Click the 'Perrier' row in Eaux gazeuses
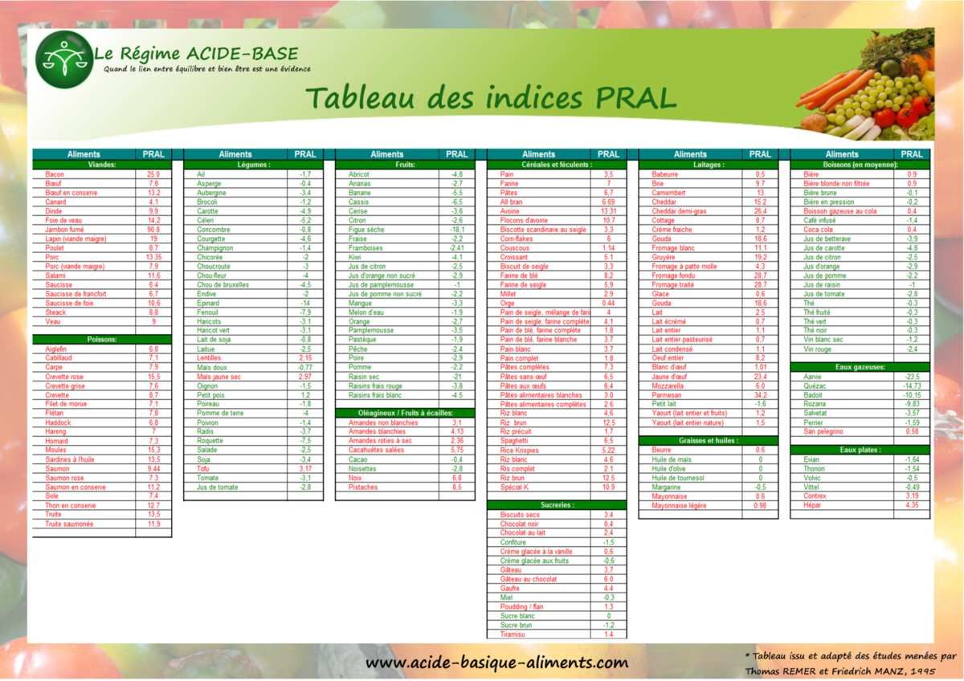 click(x=860, y=422)
